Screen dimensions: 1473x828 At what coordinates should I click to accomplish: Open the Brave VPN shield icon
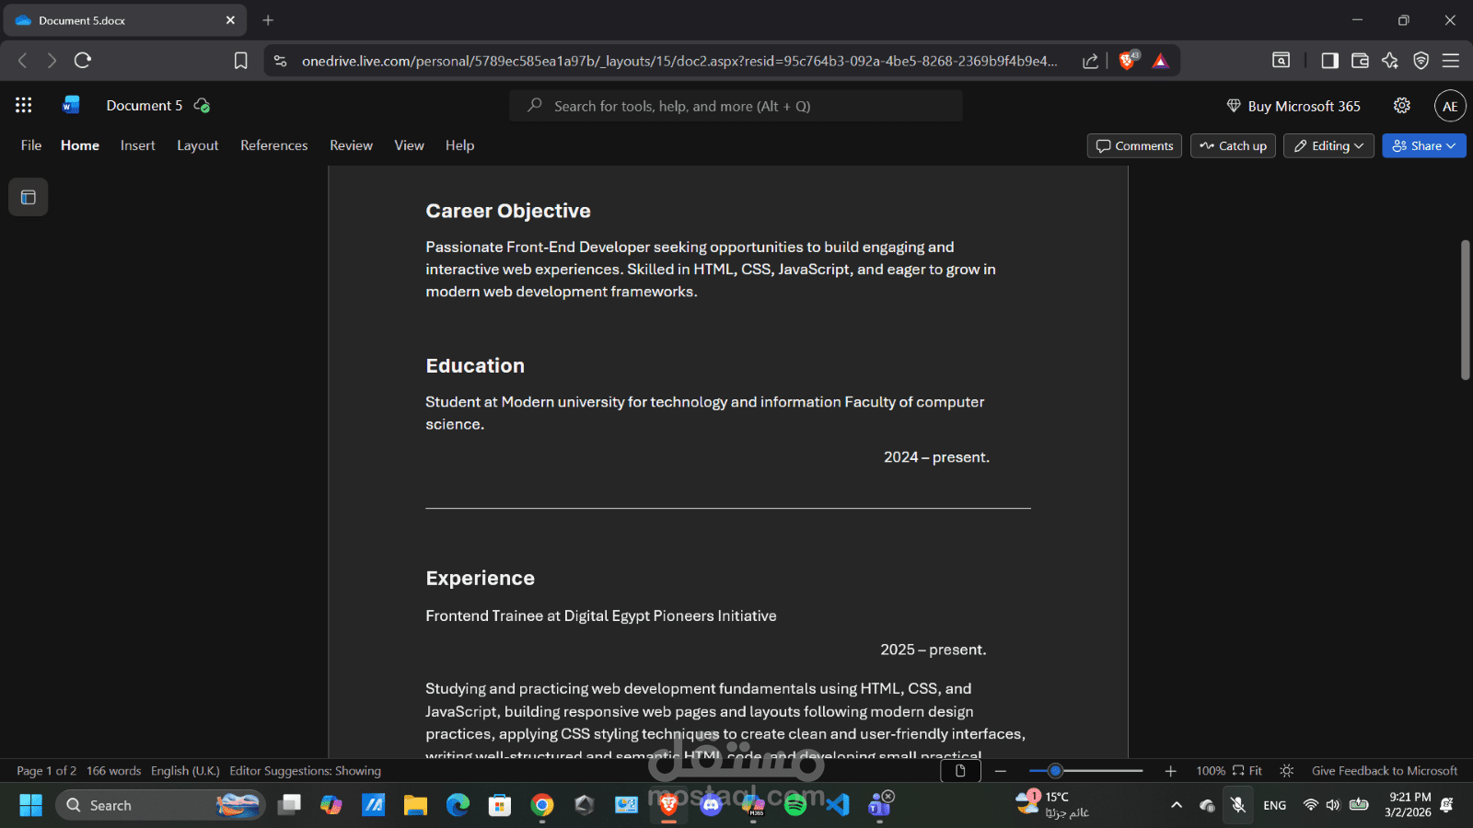click(x=1421, y=61)
